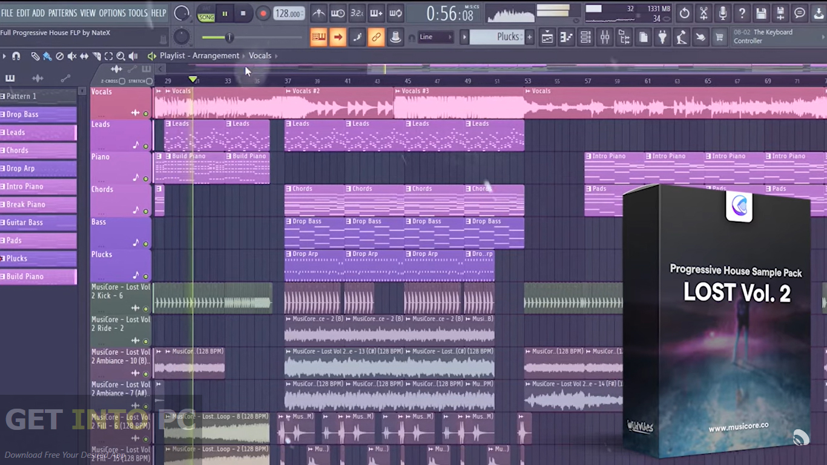Open the TOOLS menu

pyautogui.click(x=137, y=13)
